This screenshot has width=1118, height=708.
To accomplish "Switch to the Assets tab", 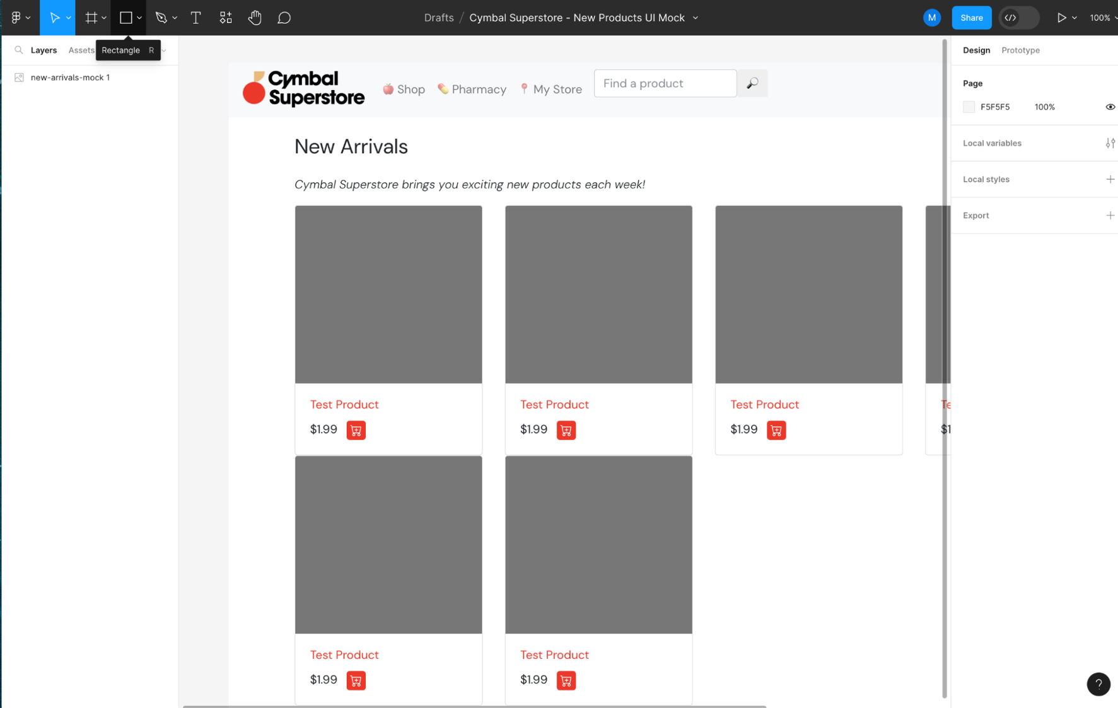I will click(81, 50).
